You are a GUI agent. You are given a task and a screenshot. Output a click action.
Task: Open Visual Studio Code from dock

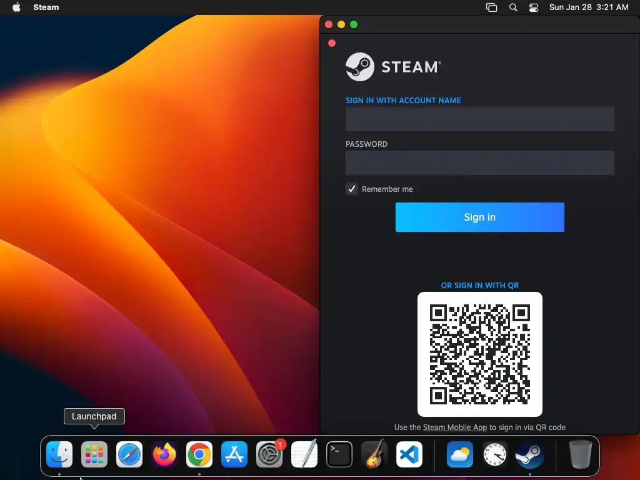point(409,454)
